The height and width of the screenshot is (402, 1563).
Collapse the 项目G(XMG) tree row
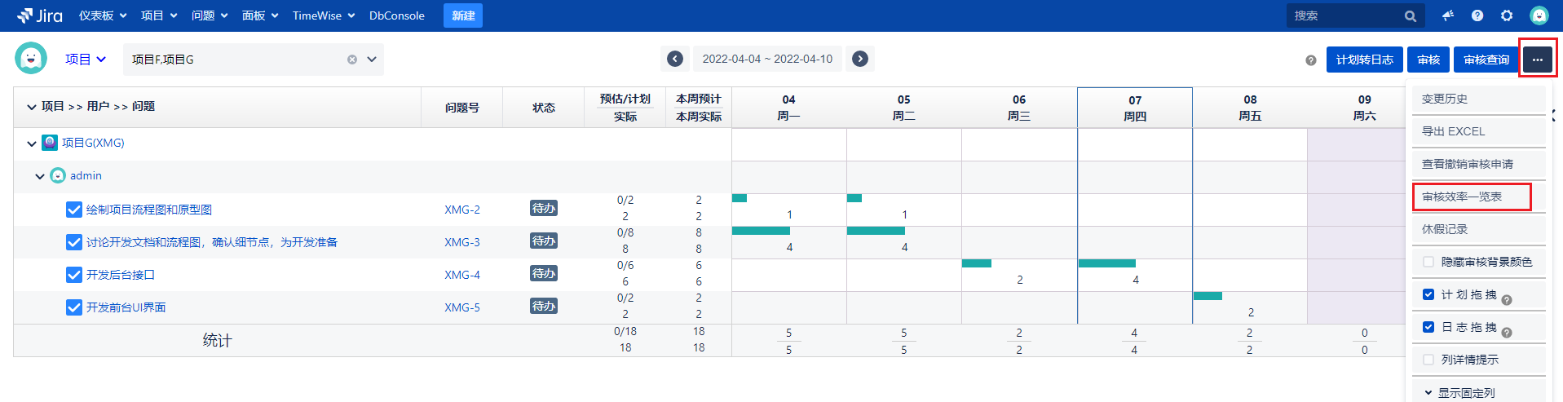pos(32,144)
